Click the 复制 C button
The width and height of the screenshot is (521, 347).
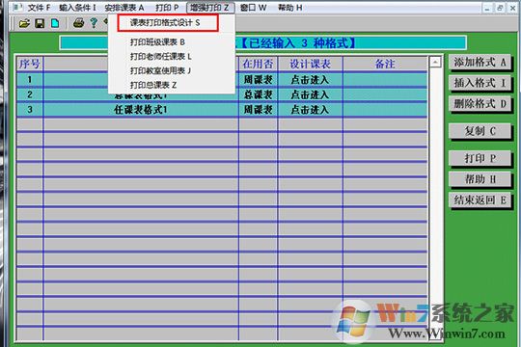[480, 131]
